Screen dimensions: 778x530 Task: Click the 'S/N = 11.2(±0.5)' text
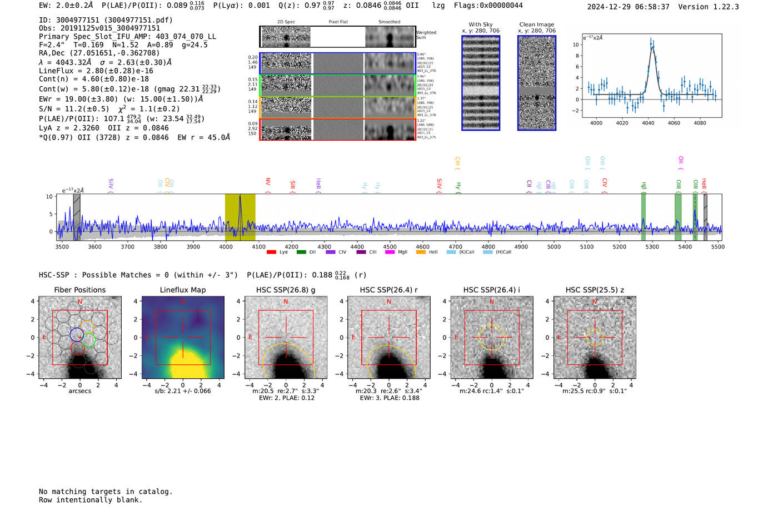[74, 109]
